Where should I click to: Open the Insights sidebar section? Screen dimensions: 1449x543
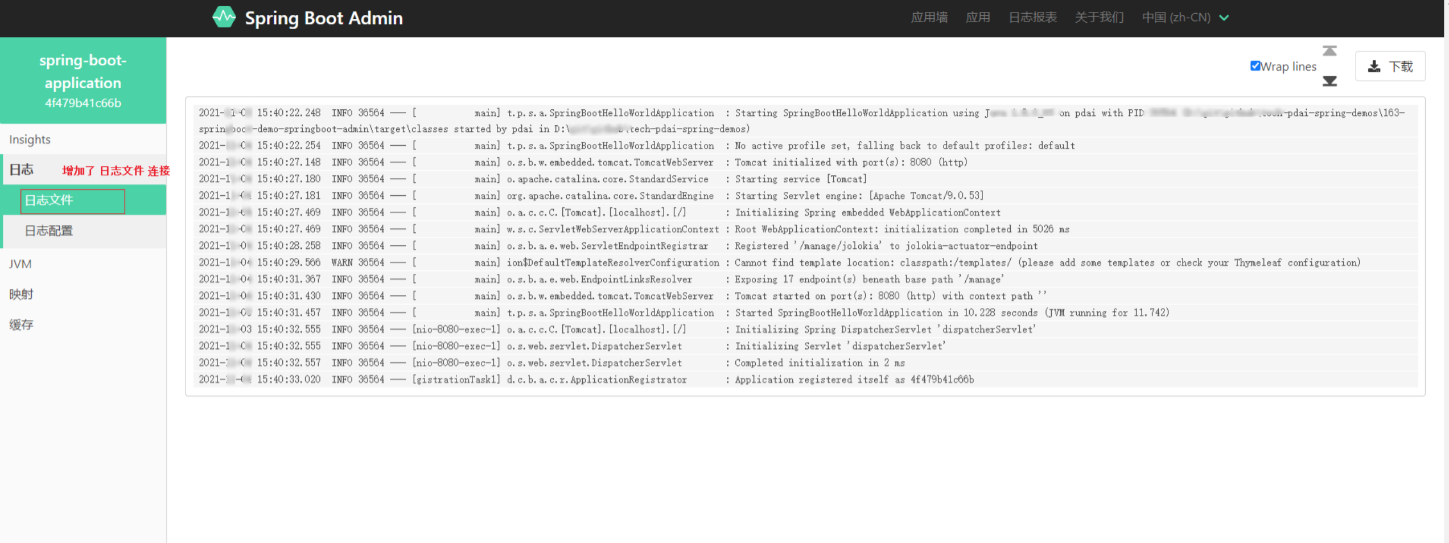click(83, 139)
